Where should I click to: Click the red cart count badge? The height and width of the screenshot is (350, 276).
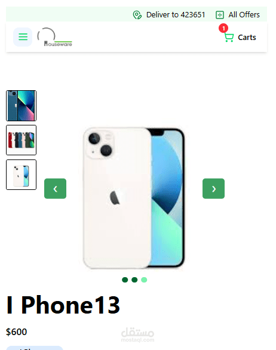[x=223, y=28]
